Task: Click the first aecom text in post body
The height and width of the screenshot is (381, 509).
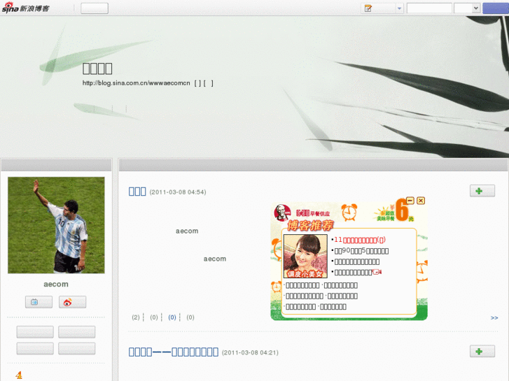Action: tap(187, 231)
